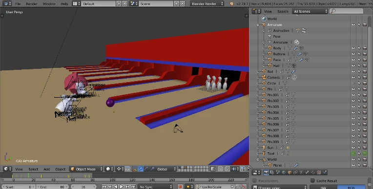Hide the Pin.004 object with eye icon
This screenshot has width=373, height=189.
tap(353, 112)
